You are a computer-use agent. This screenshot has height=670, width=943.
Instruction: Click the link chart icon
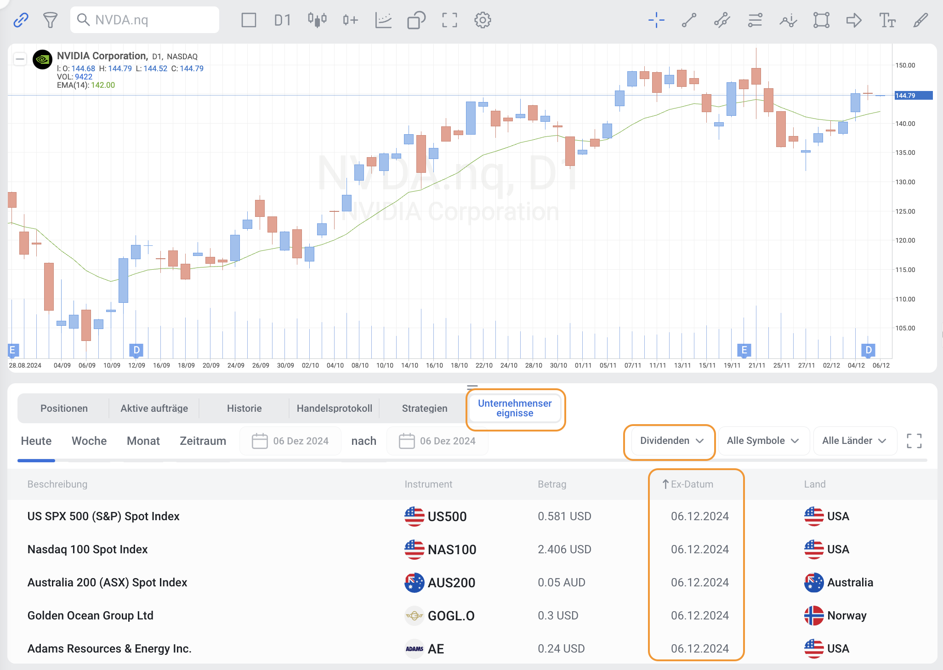point(21,20)
